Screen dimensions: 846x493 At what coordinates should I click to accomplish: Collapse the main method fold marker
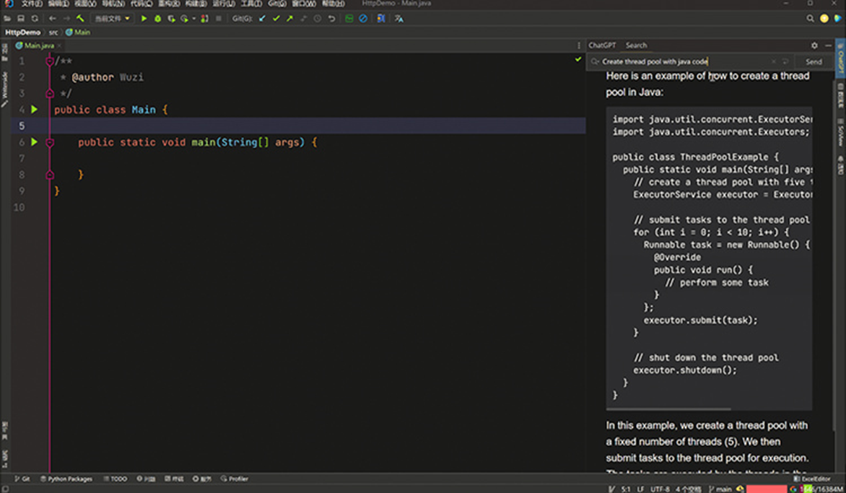tap(50, 143)
